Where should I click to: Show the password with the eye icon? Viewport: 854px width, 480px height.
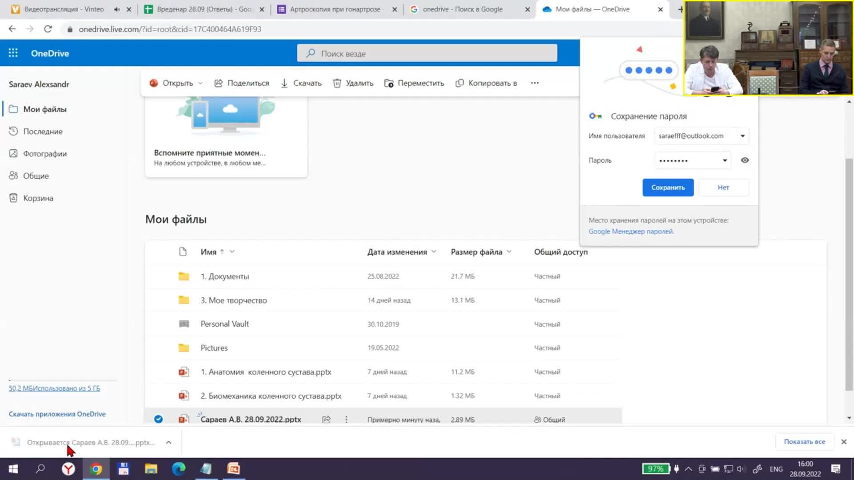point(745,160)
